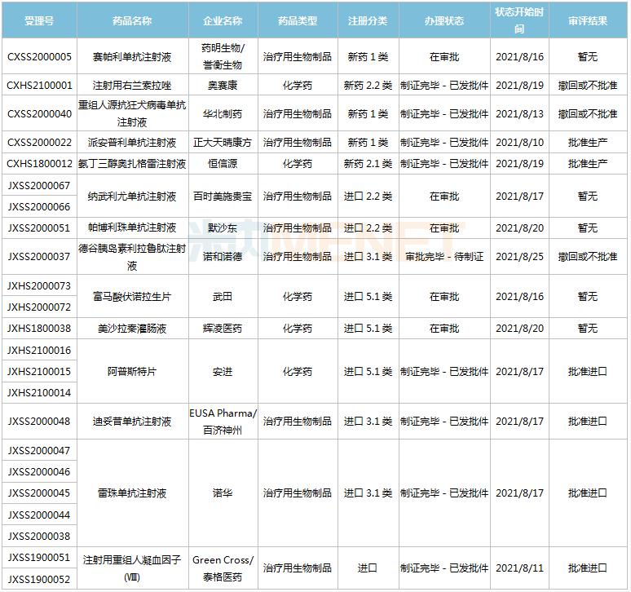The image size is (631, 592).
Task: Select cell 氨丁三醇奥扎格雷注射液
Action: click(132, 163)
